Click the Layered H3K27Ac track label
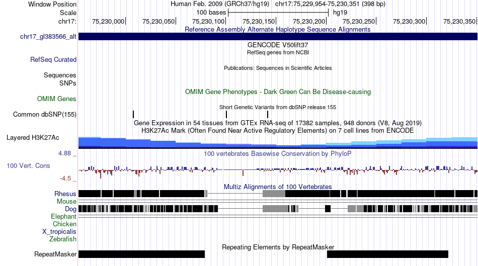The width and height of the screenshot is (478, 266). (x=33, y=137)
